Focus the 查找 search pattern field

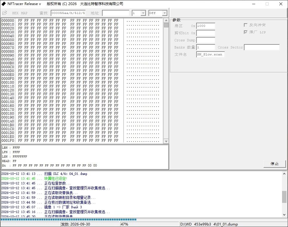point(68,13)
